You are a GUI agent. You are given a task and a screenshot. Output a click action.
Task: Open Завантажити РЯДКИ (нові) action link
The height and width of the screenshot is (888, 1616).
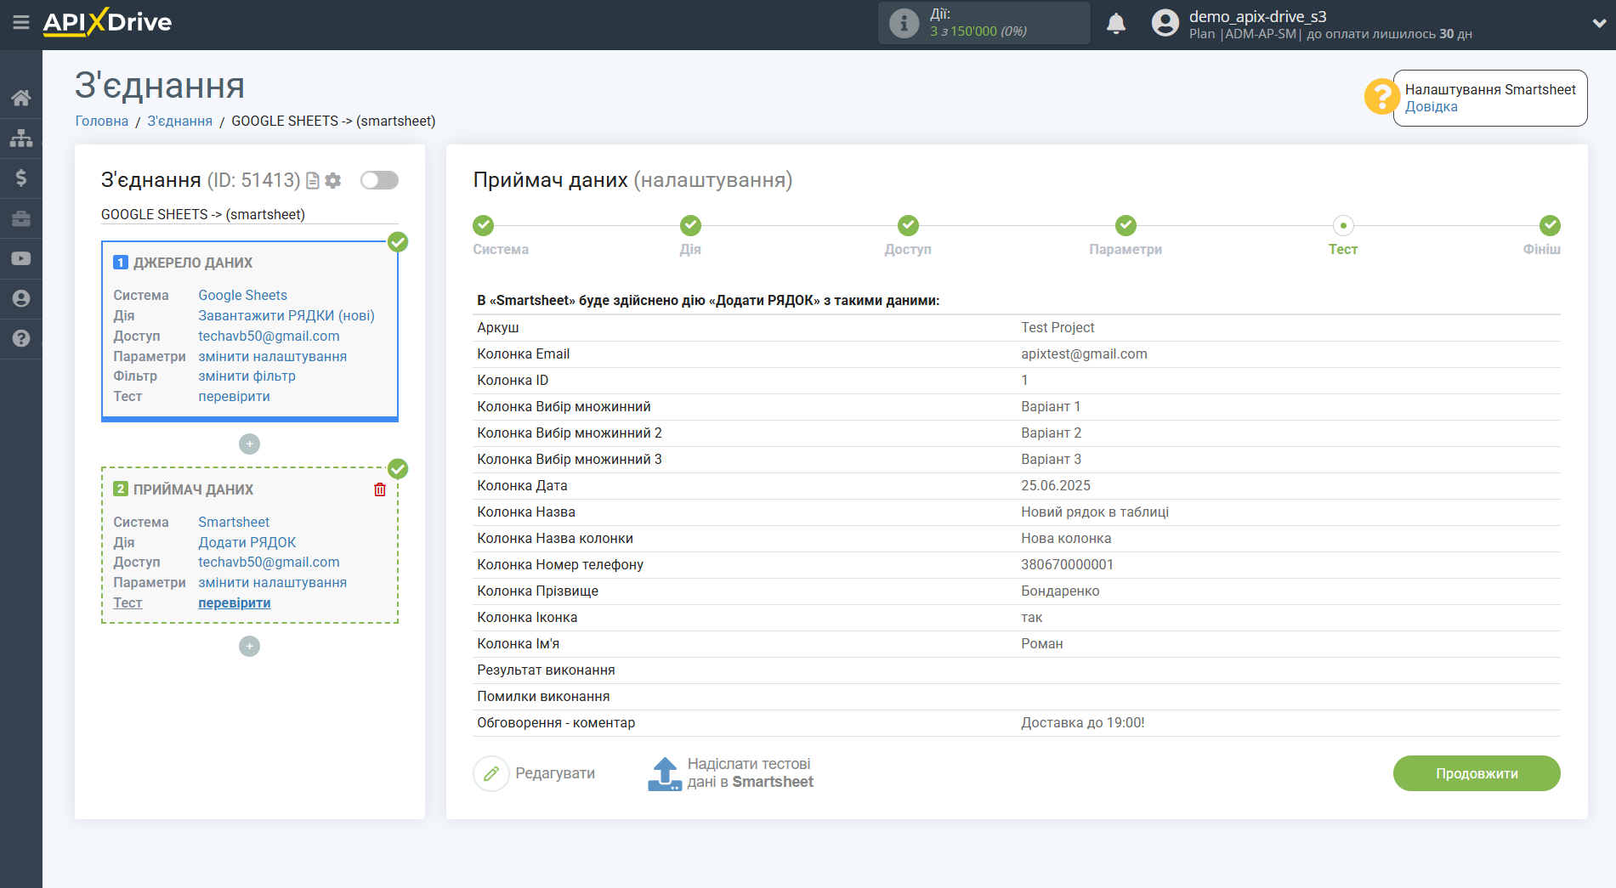pyautogui.click(x=286, y=315)
